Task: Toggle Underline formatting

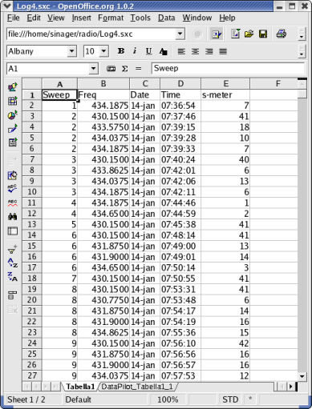Action: 148,51
